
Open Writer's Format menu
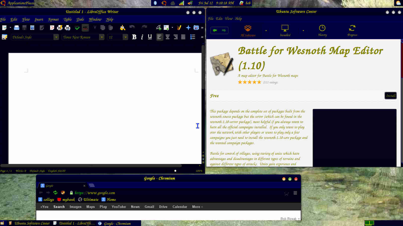pos(53,19)
